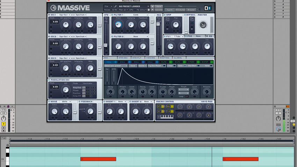Open the Select env. preset dropdown

[x=116, y=66]
